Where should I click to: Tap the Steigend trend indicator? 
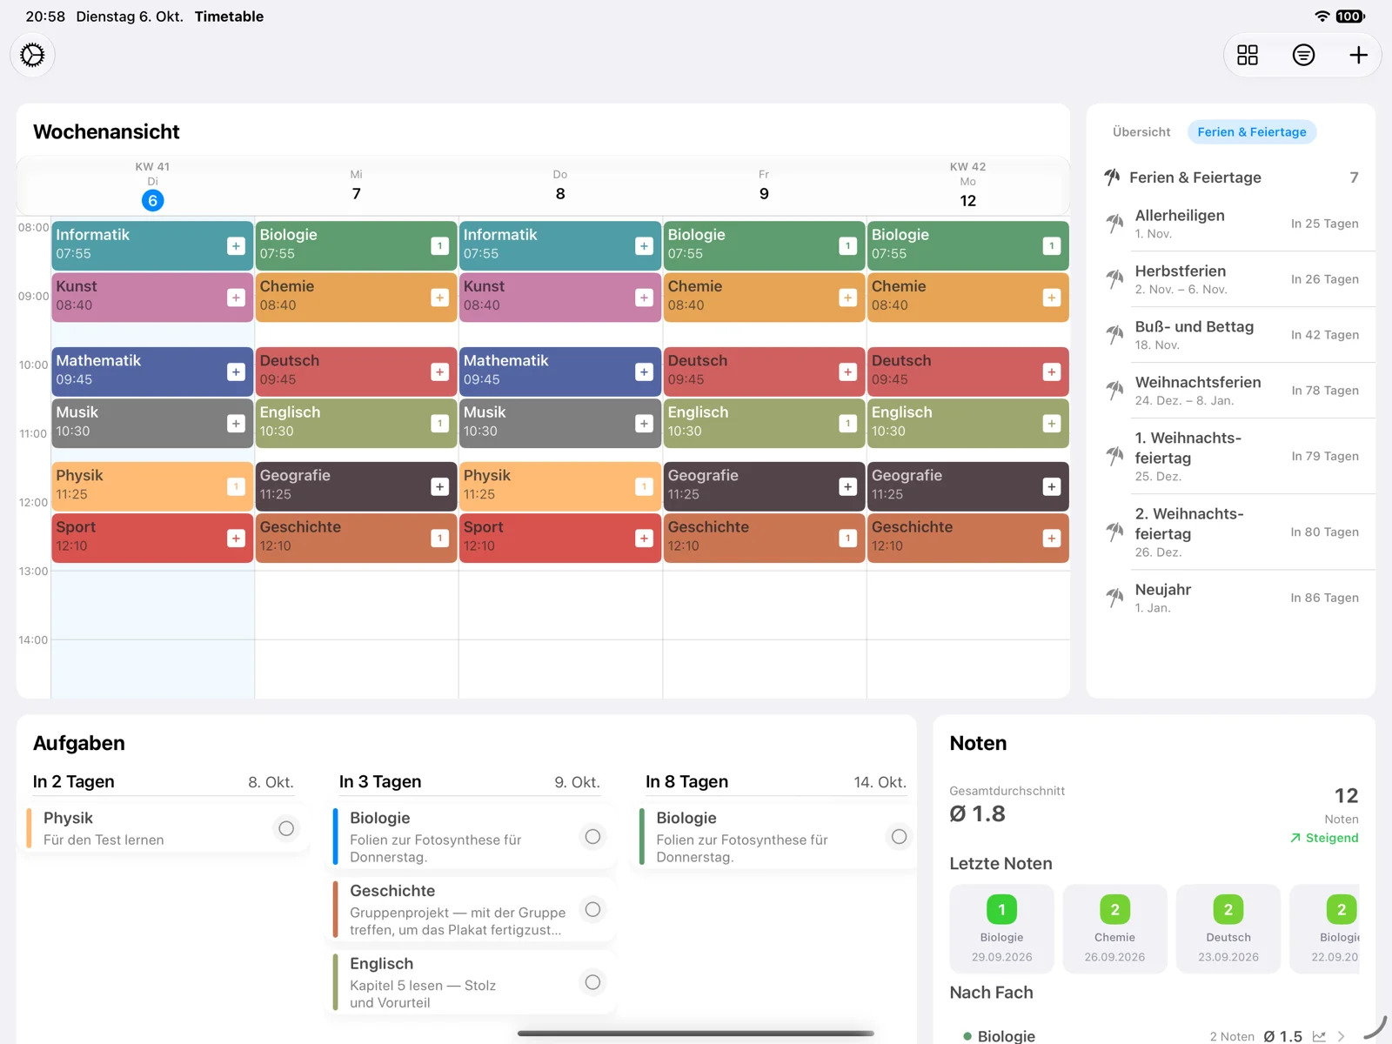(1324, 838)
